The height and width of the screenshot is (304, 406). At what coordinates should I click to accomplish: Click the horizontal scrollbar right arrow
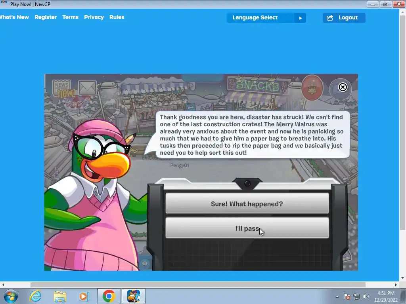[x=396, y=285]
